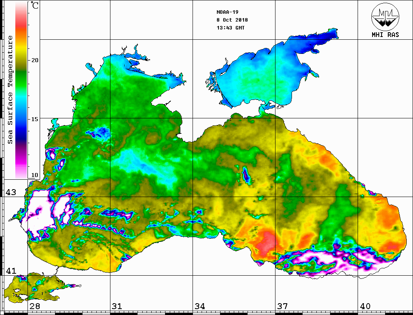Click the 'NOAA-19' satellite label

click(x=227, y=12)
